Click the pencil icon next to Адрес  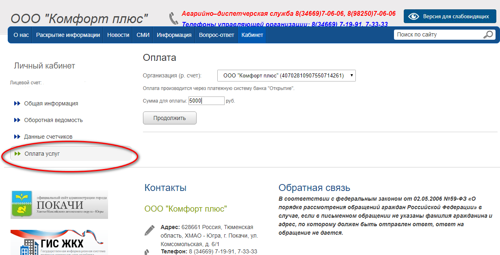(x=150, y=230)
